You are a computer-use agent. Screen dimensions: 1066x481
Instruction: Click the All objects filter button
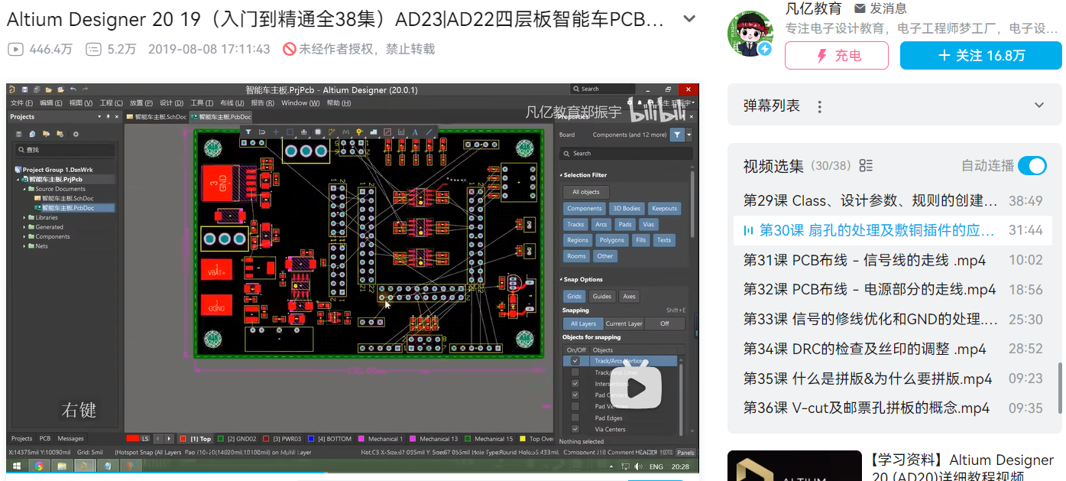tap(586, 192)
